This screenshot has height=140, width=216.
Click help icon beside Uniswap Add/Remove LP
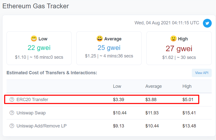point(12,126)
